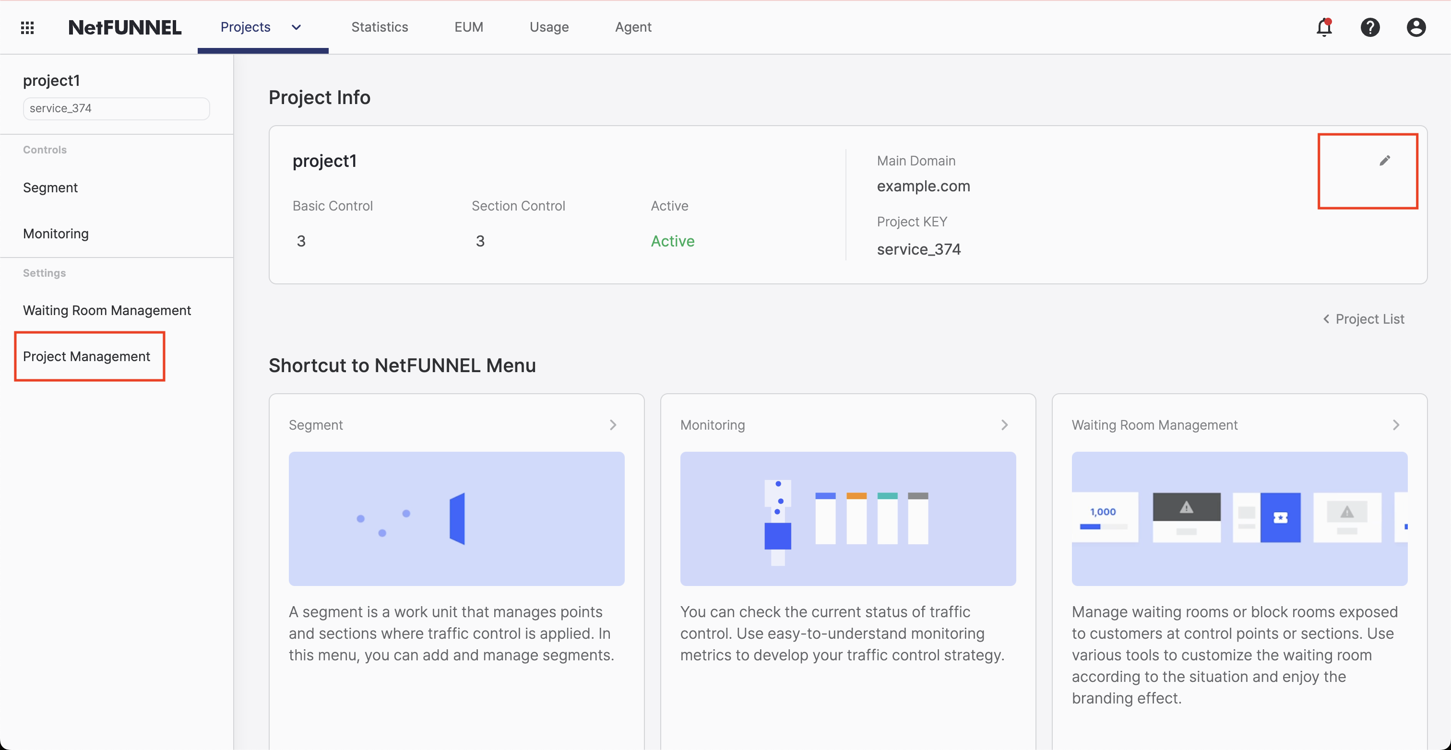Open Waiting Room Management sidebar item
1451x750 pixels.
tap(107, 310)
